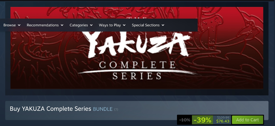Select the Special Sections label

146,25
